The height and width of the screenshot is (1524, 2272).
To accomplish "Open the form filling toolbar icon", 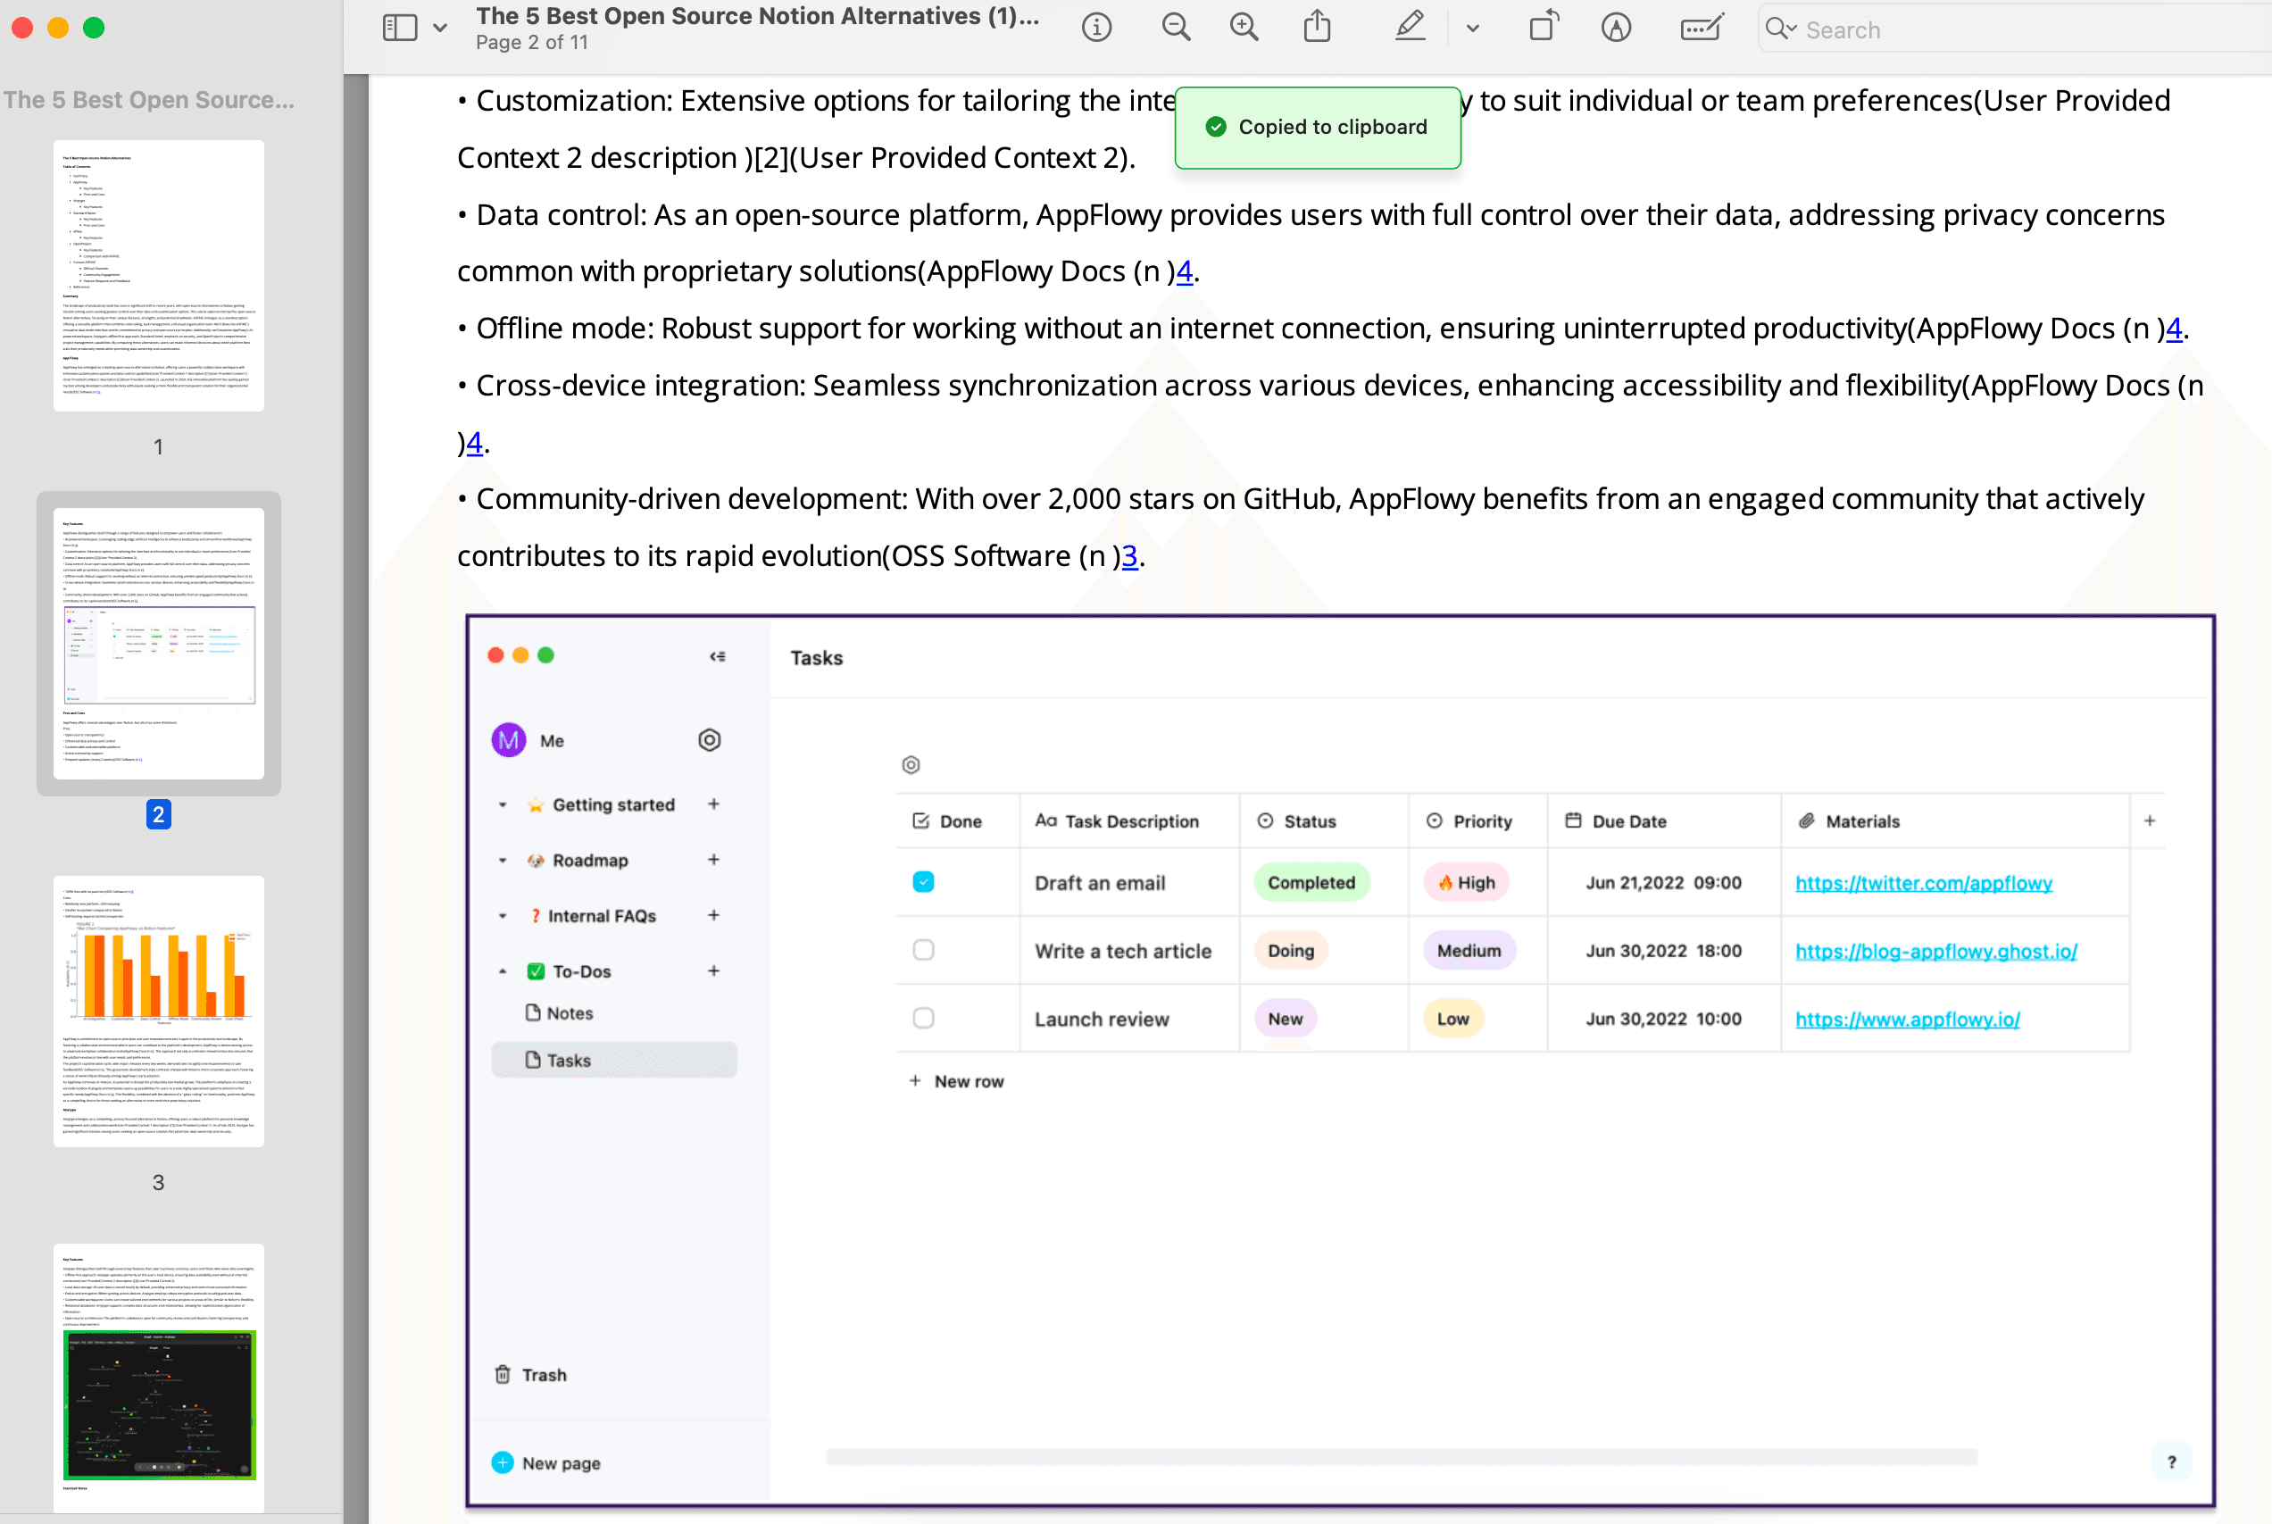I will coord(1701,29).
